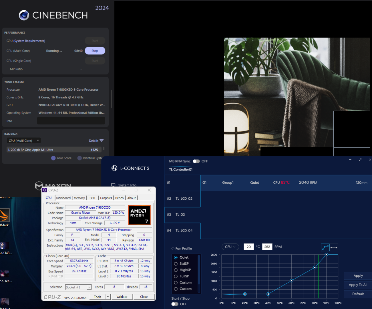Screen dimensions: 372x309
Task: Click the Tools button in CPU-Z
Action: tap(98, 297)
